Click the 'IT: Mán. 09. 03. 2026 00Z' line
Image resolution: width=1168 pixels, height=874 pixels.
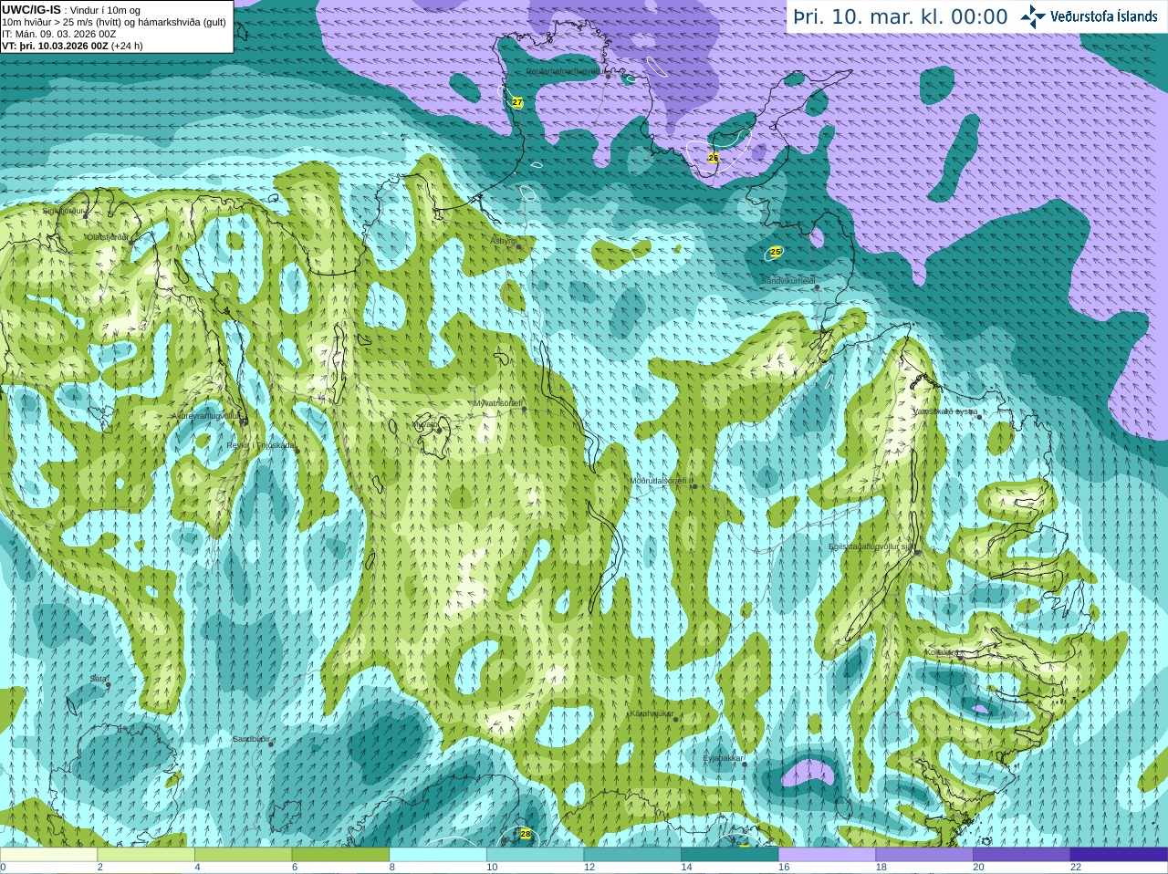pyautogui.click(x=59, y=34)
